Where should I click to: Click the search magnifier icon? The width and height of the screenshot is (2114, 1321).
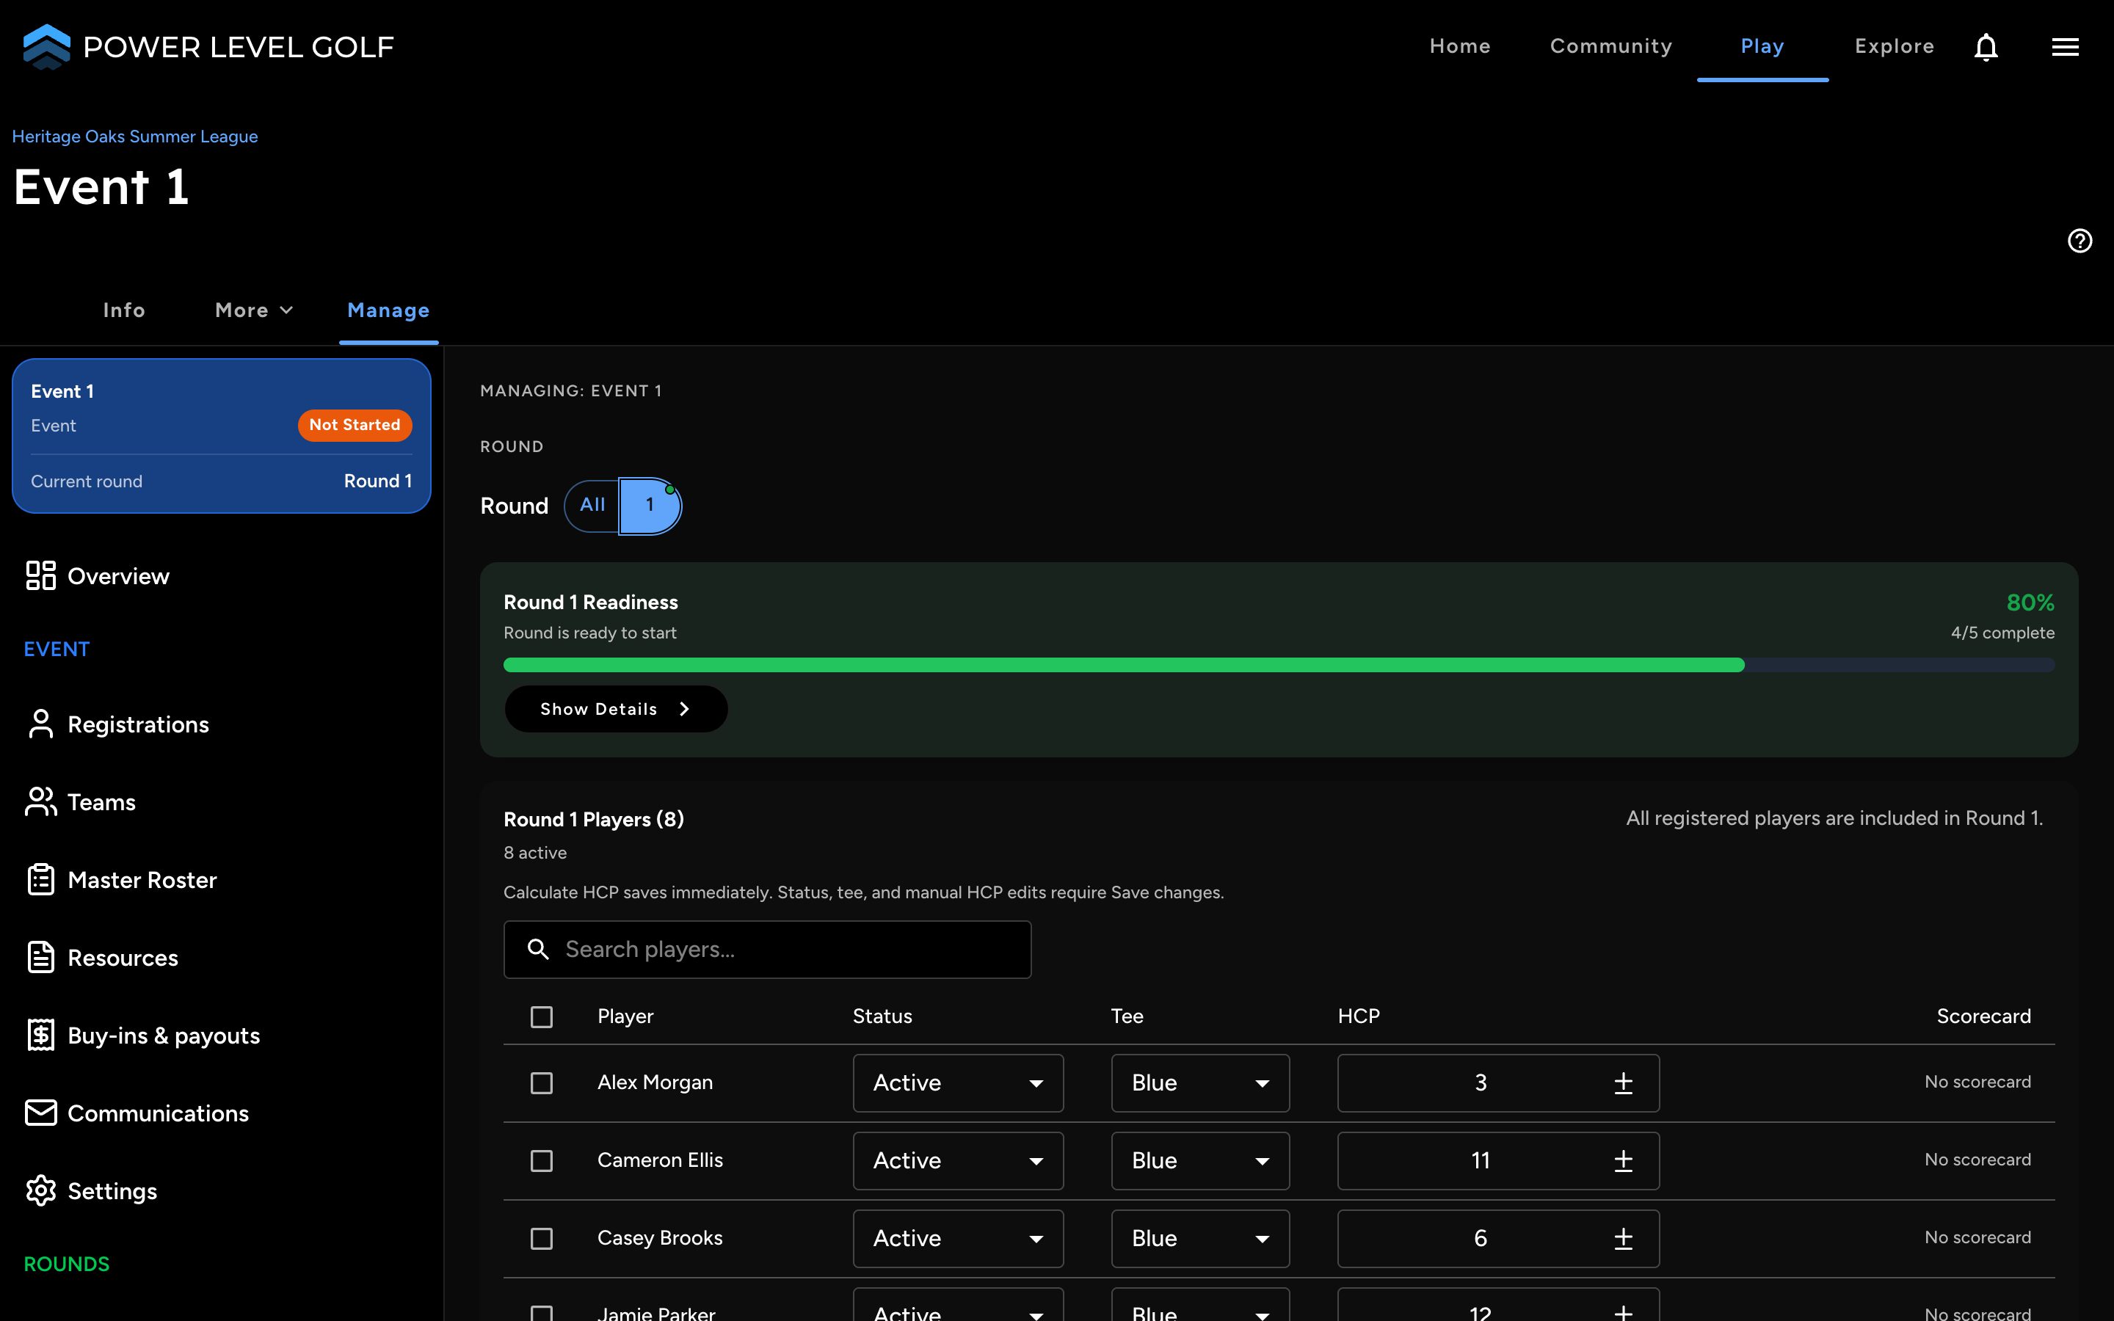(538, 950)
